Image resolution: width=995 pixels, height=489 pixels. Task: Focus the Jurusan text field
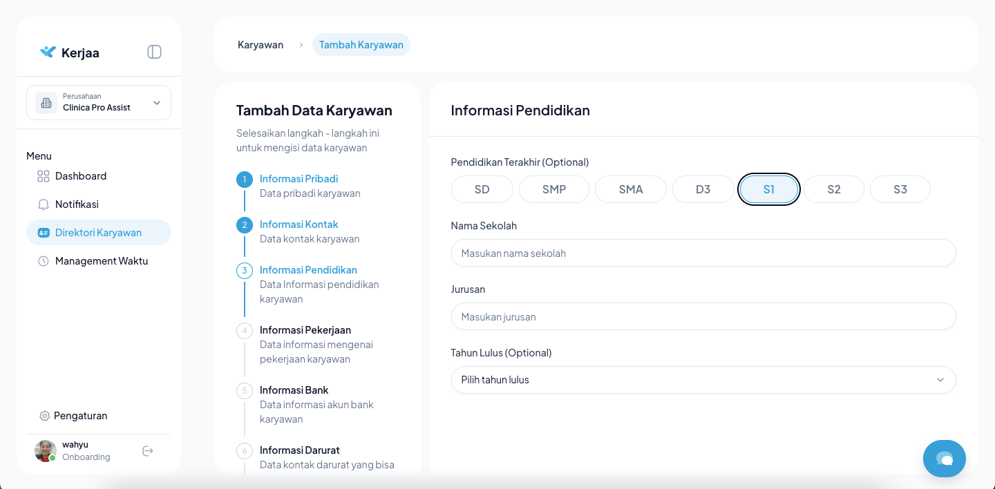point(703,317)
